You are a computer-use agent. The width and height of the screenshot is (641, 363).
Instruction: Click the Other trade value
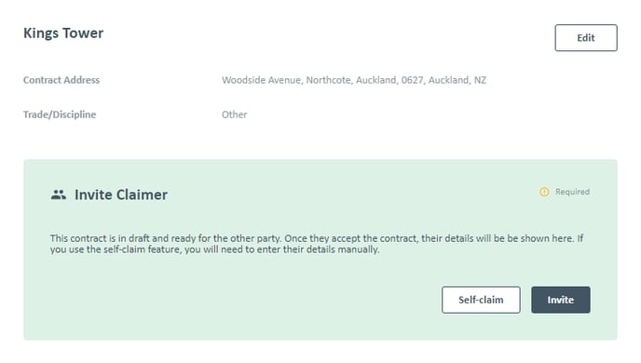pos(234,114)
